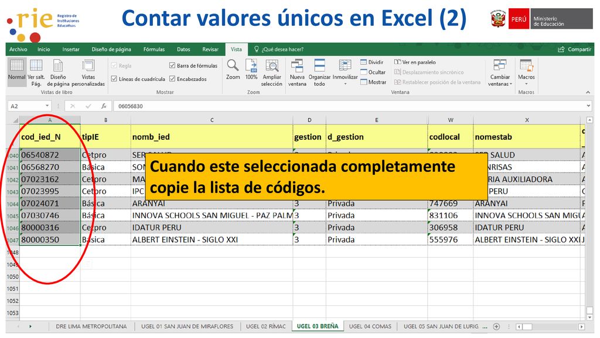Image resolution: width=600 pixels, height=338 pixels.
Task: Click the formula bar content 06056830
Action: click(131, 106)
